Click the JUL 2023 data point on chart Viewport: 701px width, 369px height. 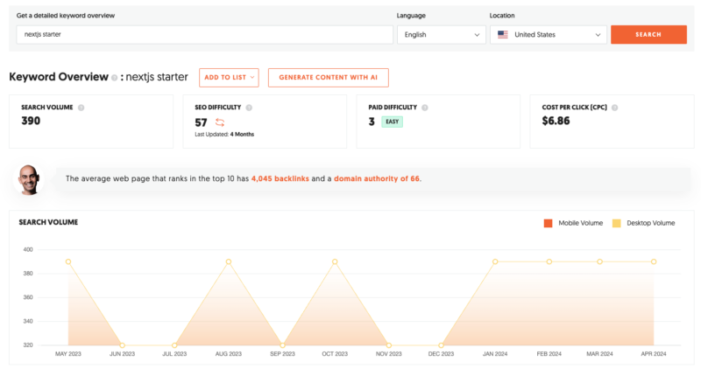tap(174, 345)
